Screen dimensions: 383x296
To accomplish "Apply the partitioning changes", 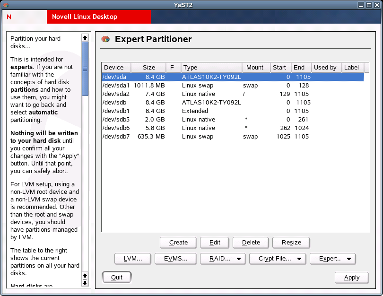I will [351, 278].
